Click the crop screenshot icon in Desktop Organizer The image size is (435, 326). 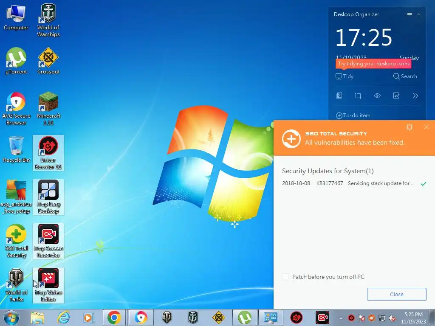358,96
